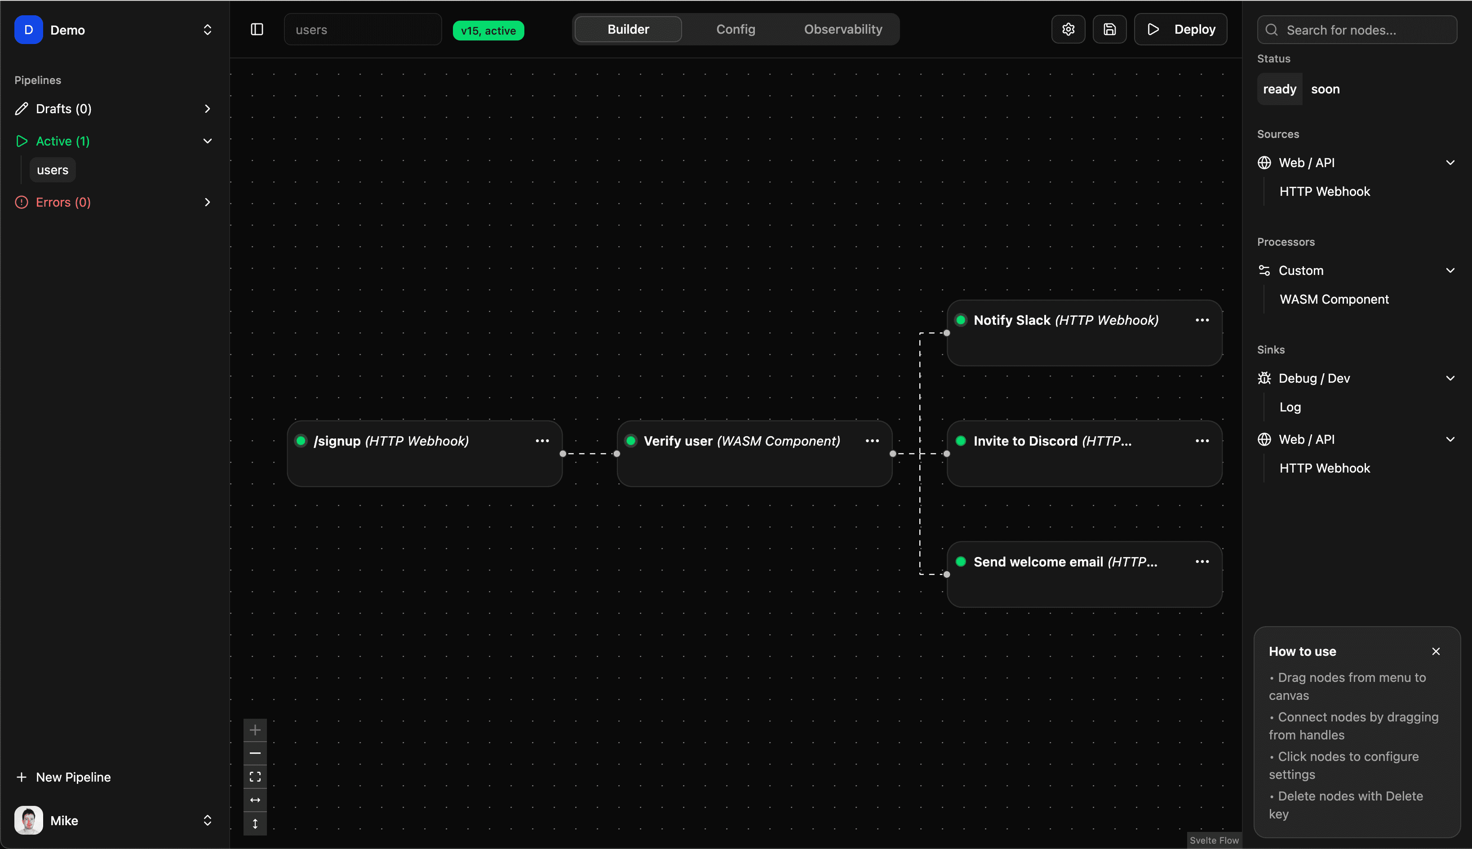Collapse the Active pipelines list
Screen dimensions: 1472x849
[x=208, y=141]
